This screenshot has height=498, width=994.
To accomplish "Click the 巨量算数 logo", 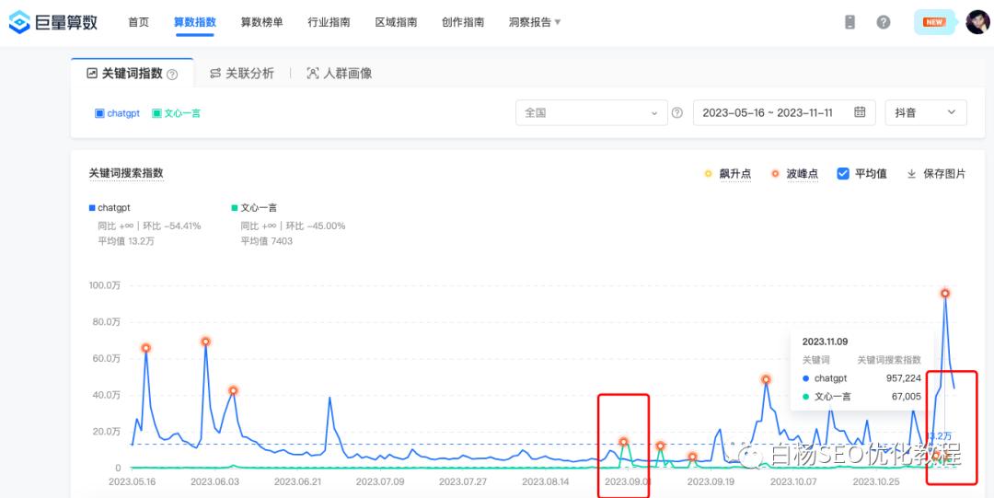I will point(53,22).
